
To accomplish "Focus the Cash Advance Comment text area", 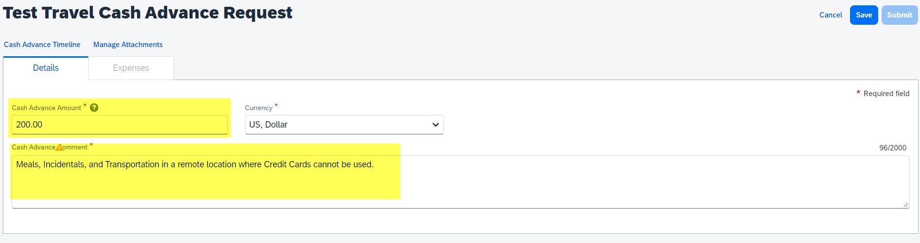I will [x=460, y=182].
